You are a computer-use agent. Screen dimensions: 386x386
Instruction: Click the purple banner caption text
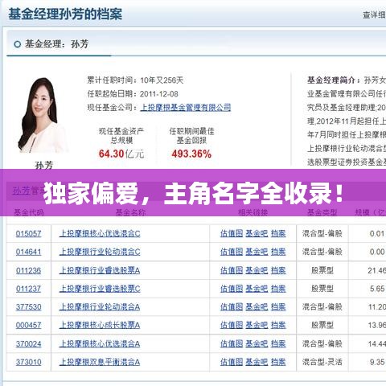193,193
